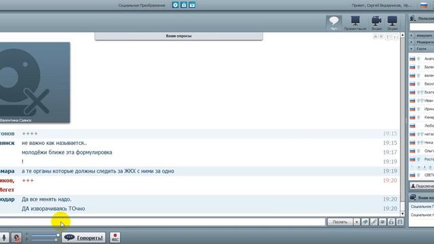Click the microphone status icon next to Екатерина
This screenshot has width=434, height=244.
tap(418, 92)
